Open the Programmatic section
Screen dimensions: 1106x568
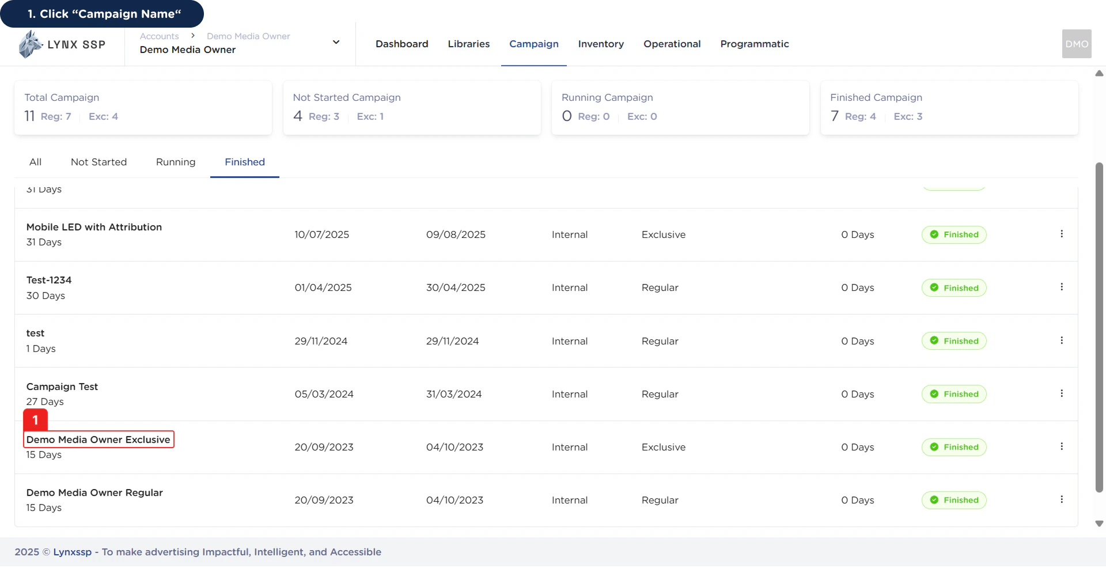(x=755, y=44)
